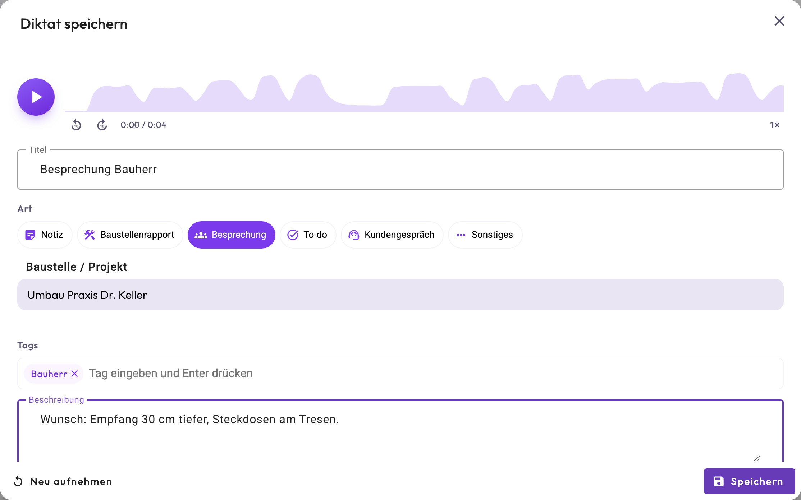This screenshot has width=801, height=500.
Task: Skip forward 10 seconds
Action: 102,125
